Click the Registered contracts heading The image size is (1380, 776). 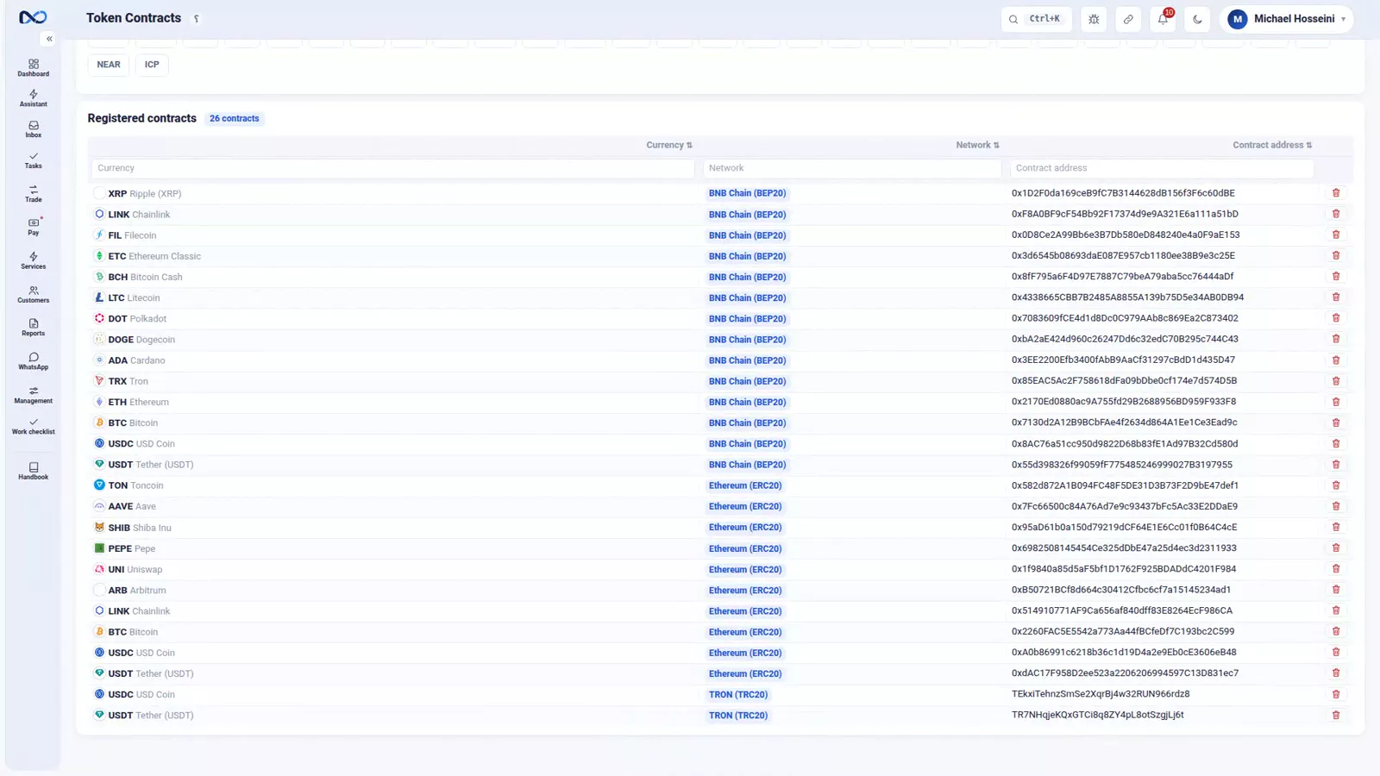coord(142,118)
